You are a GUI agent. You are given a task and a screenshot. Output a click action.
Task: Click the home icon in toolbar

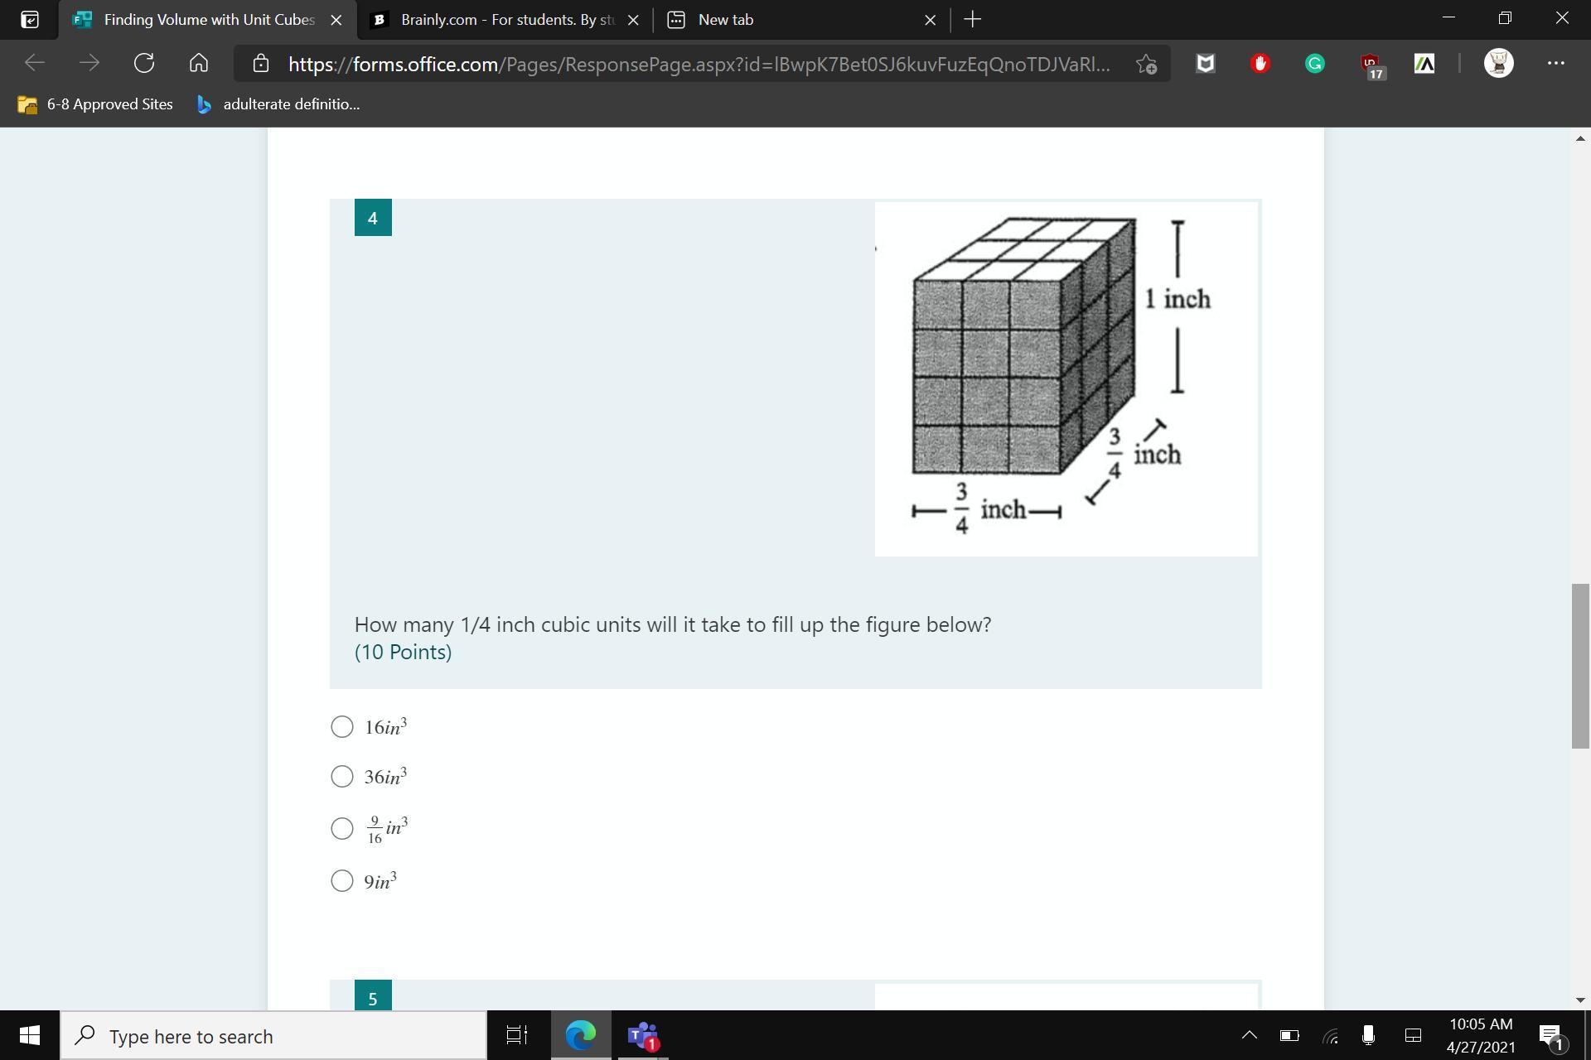[x=198, y=63]
